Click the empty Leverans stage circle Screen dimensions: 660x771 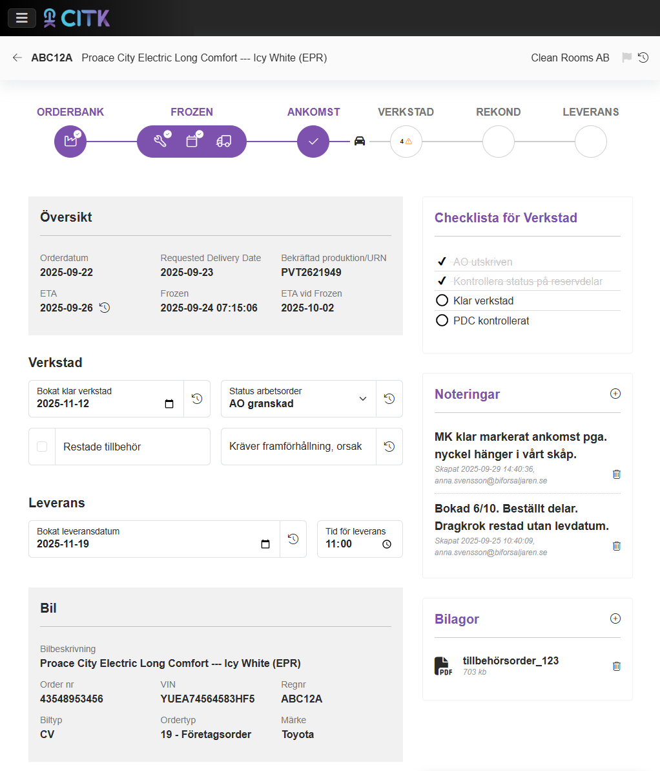591,142
